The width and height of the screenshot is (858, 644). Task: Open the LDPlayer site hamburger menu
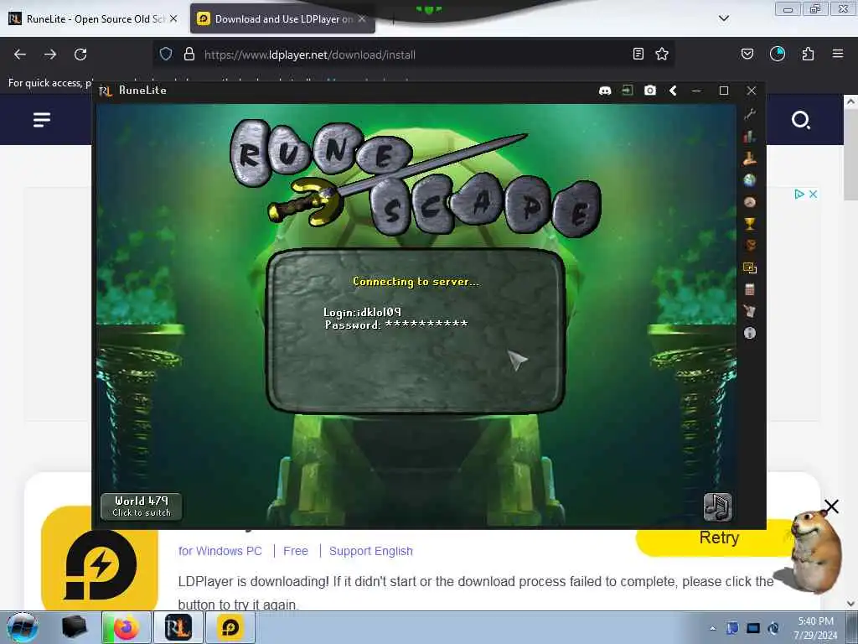(x=42, y=119)
